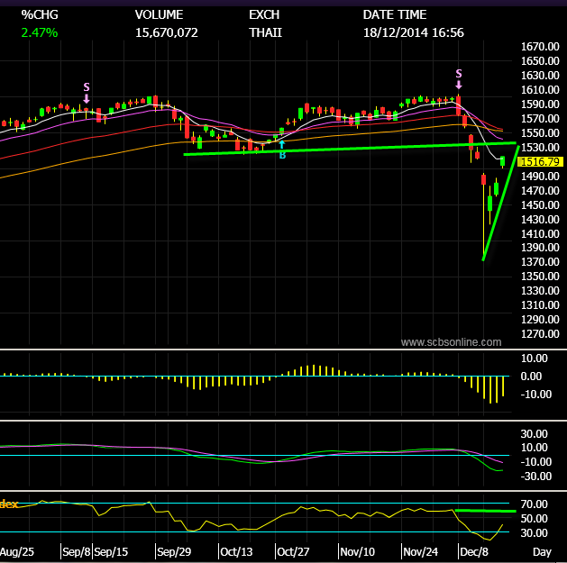Click the pink S sell marker near Dec/8
This screenshot has width=567, height=563.
tap(459, 79)
